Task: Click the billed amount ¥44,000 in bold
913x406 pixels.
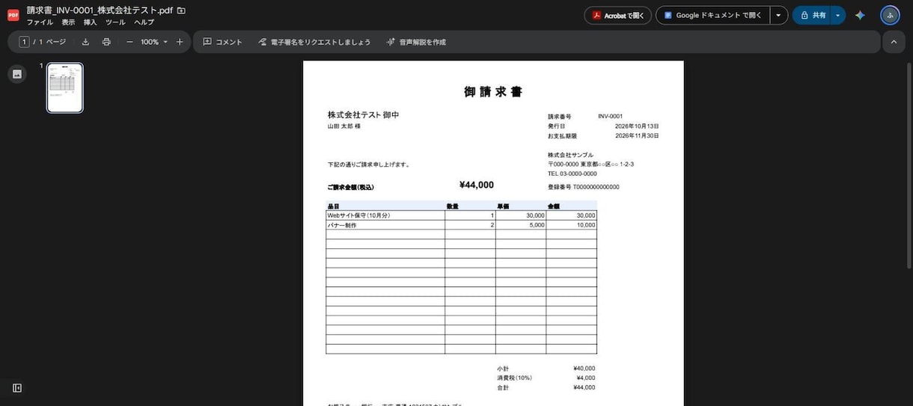Action: click(477, 185)
